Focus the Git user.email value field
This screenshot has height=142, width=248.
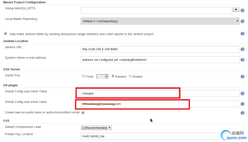coord(160,104)
